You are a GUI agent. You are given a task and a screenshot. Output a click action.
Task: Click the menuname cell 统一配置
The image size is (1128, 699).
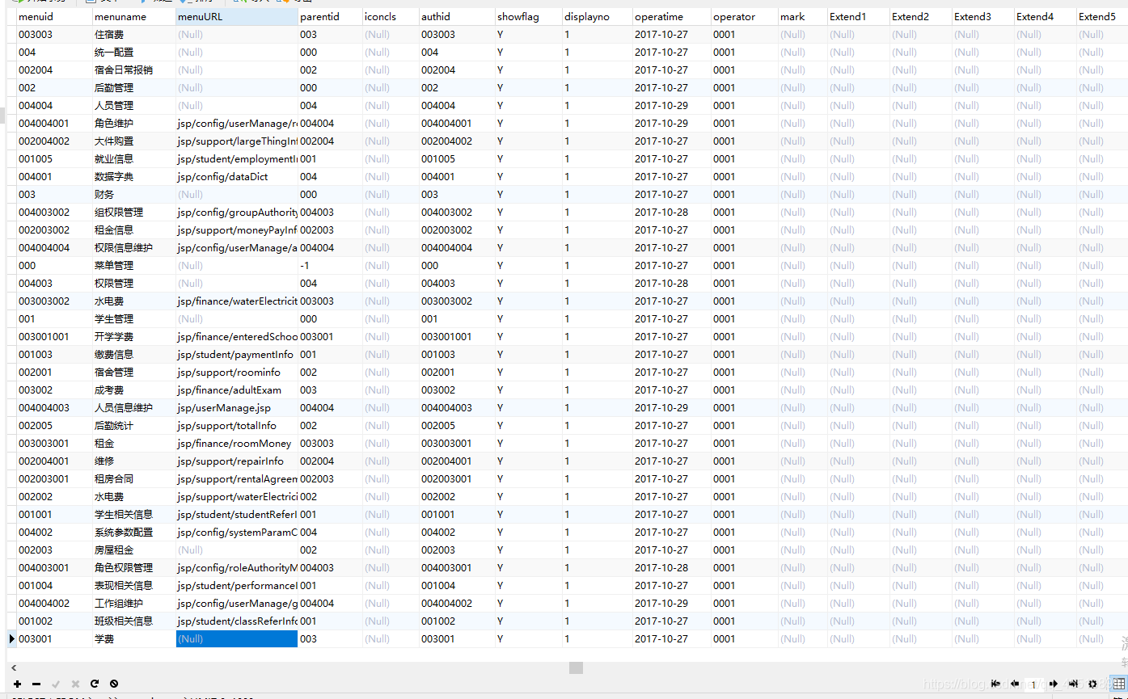(x=133, y=52)
